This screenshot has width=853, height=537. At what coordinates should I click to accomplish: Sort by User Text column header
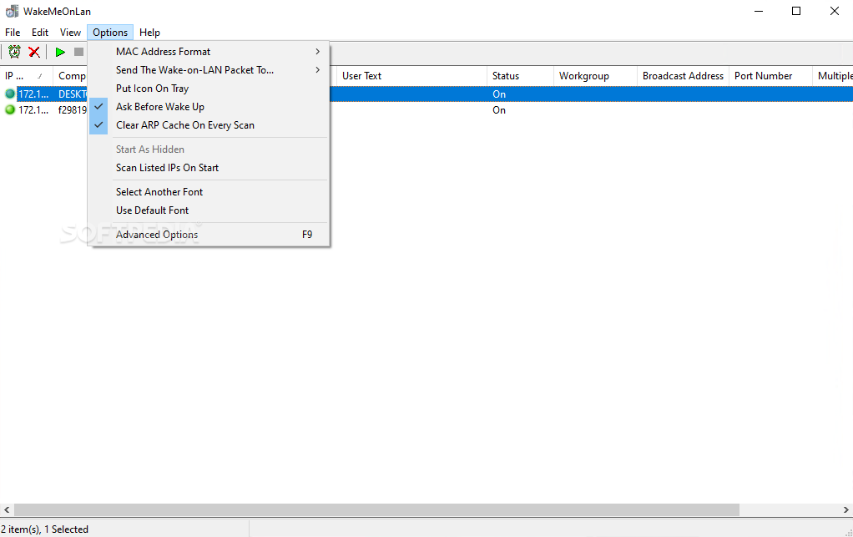tap(411, 76)
